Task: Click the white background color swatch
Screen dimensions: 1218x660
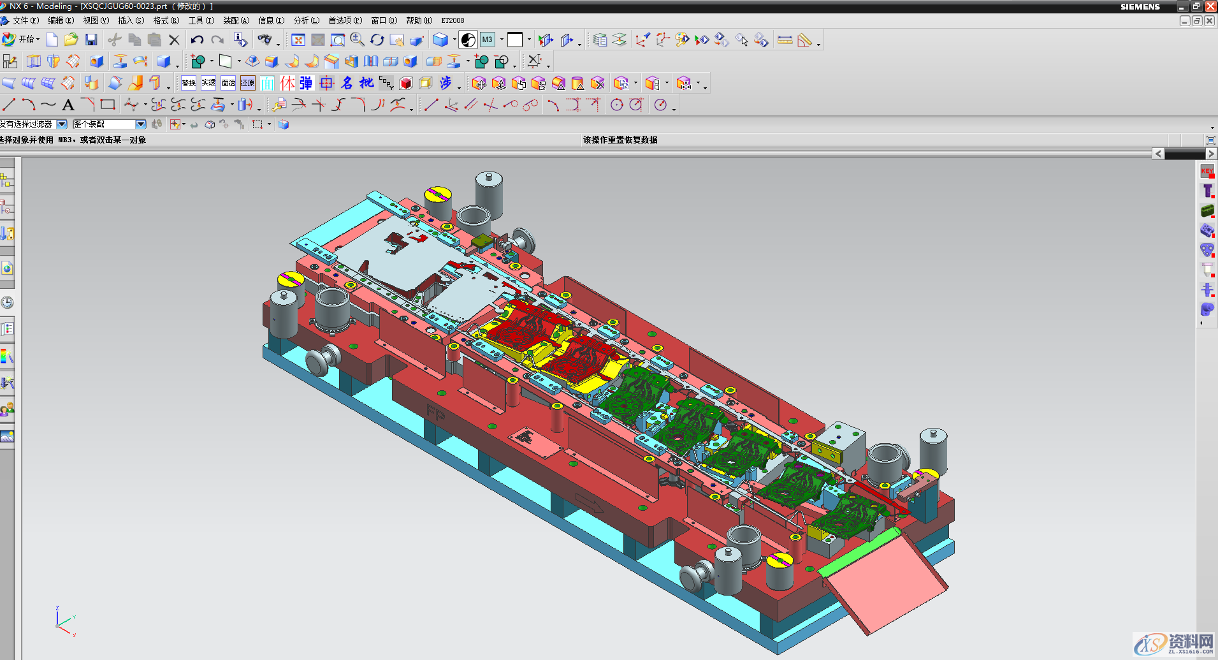Action: [x=515, y=40]
